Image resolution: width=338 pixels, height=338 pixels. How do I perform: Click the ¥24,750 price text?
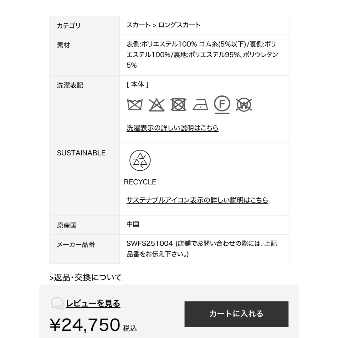pos(85,325)
